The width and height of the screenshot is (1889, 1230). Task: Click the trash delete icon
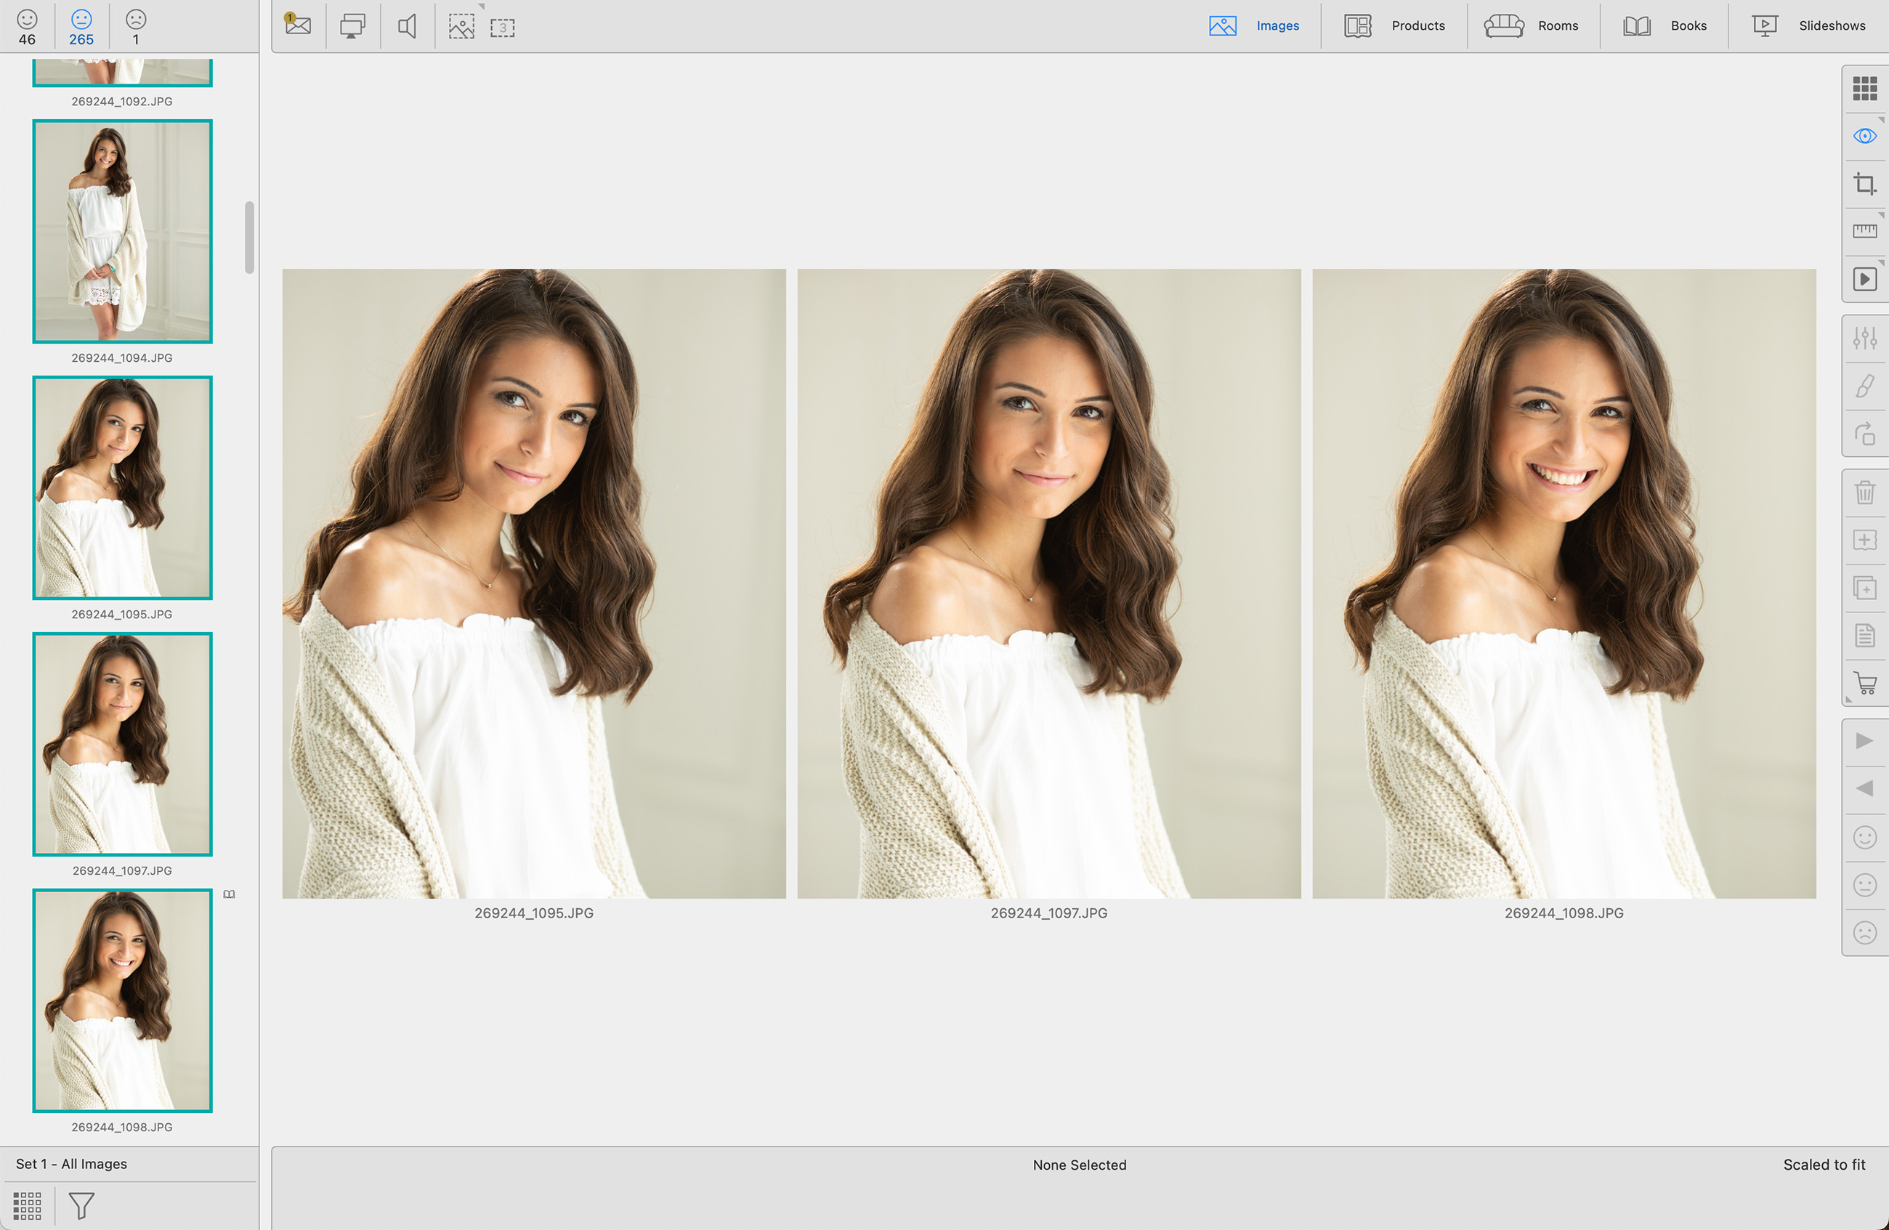point(1864,492)
